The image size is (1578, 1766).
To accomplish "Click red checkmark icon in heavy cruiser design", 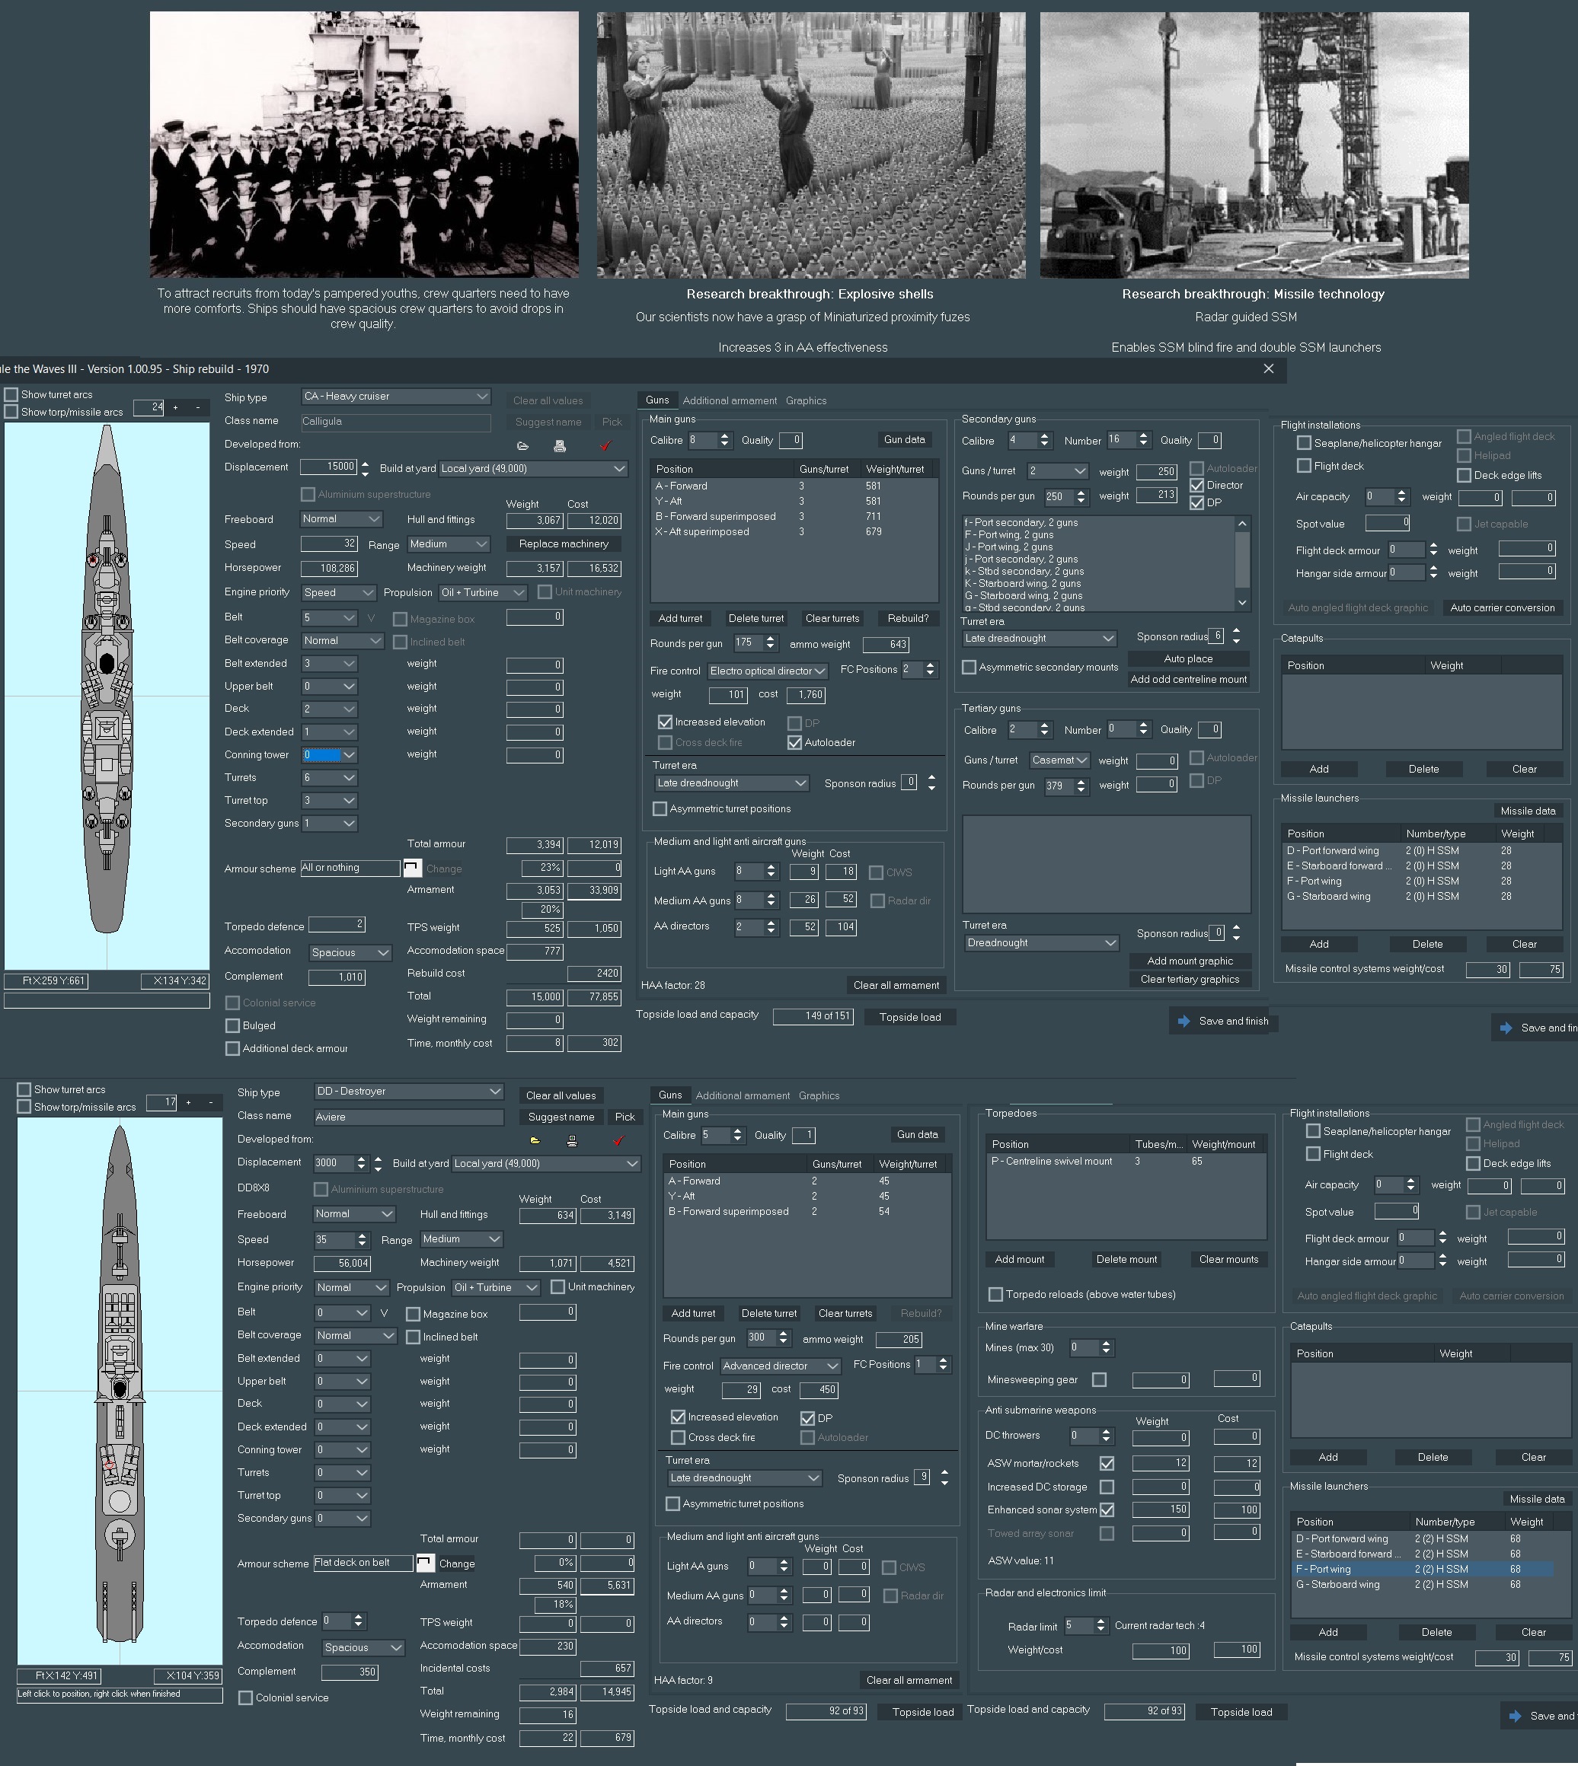I will click(x=605, y=446).
